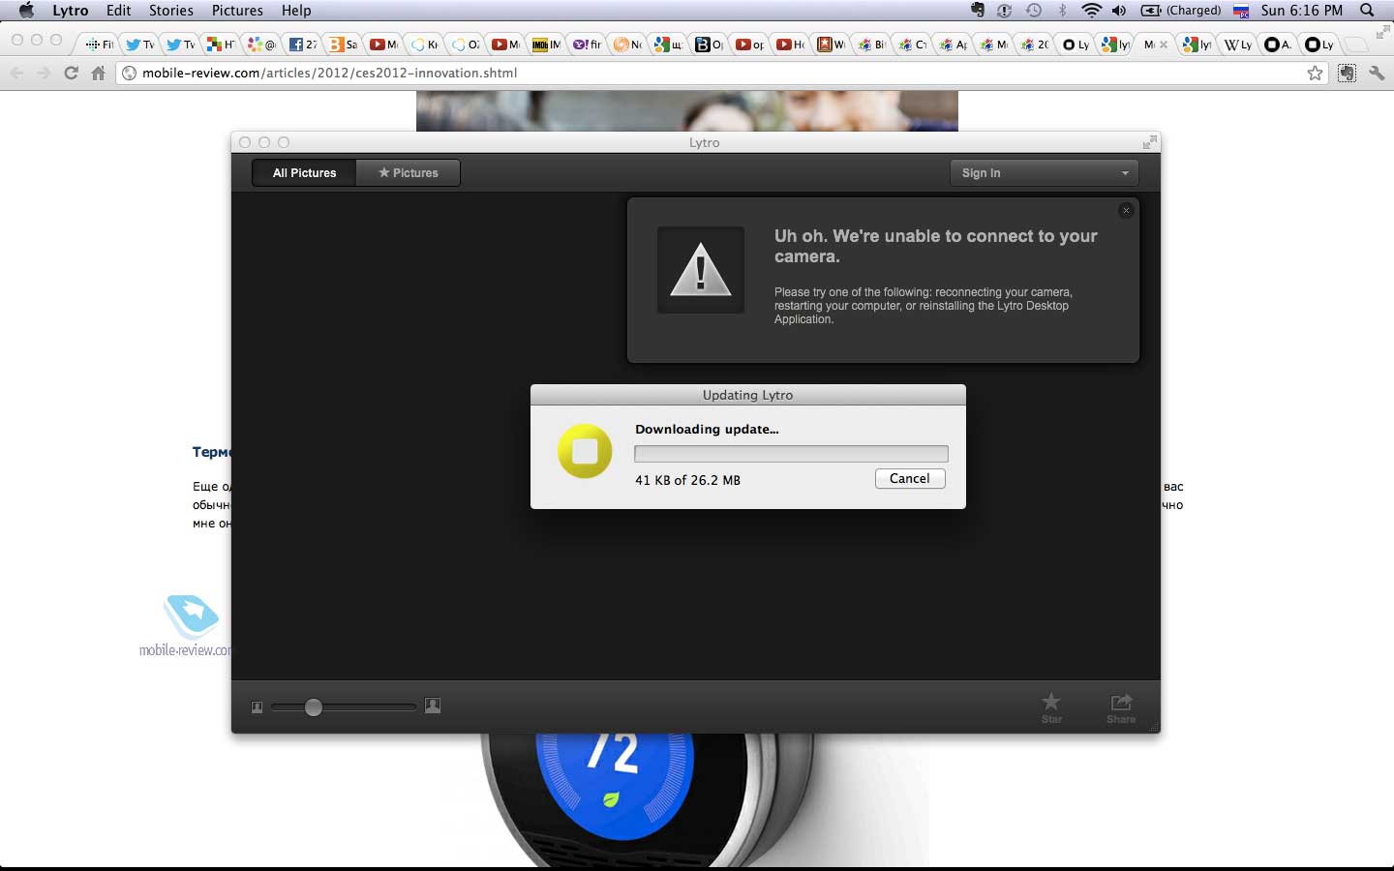Open a new browser tab
Screen dimensions: 1394x871
click(1356, 44)
